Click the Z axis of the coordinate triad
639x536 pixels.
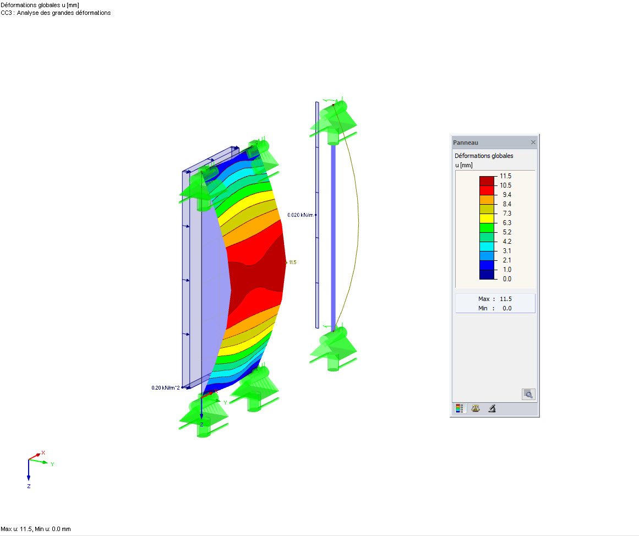29,473
